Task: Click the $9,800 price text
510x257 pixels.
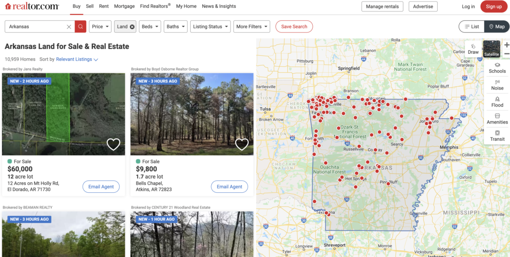Action: click(146, 169)
